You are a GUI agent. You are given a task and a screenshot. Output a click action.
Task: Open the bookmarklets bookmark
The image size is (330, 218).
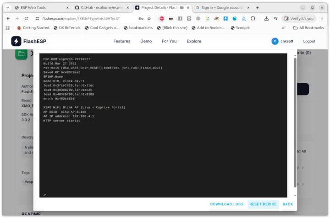(x=138, y=28)
